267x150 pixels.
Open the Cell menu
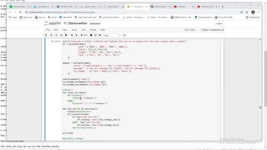(83, 30)
